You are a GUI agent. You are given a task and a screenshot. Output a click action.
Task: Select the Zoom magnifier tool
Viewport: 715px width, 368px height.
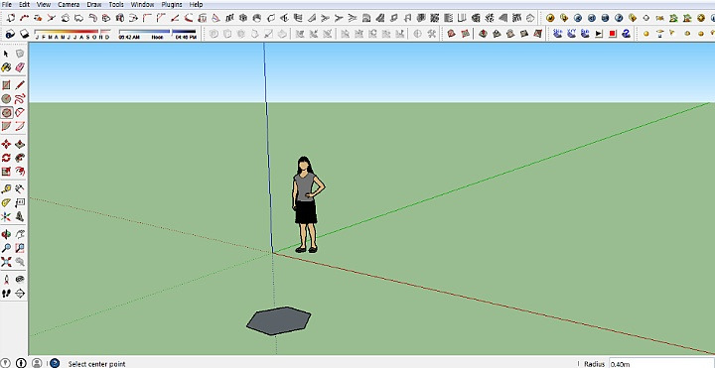[6, 248]
